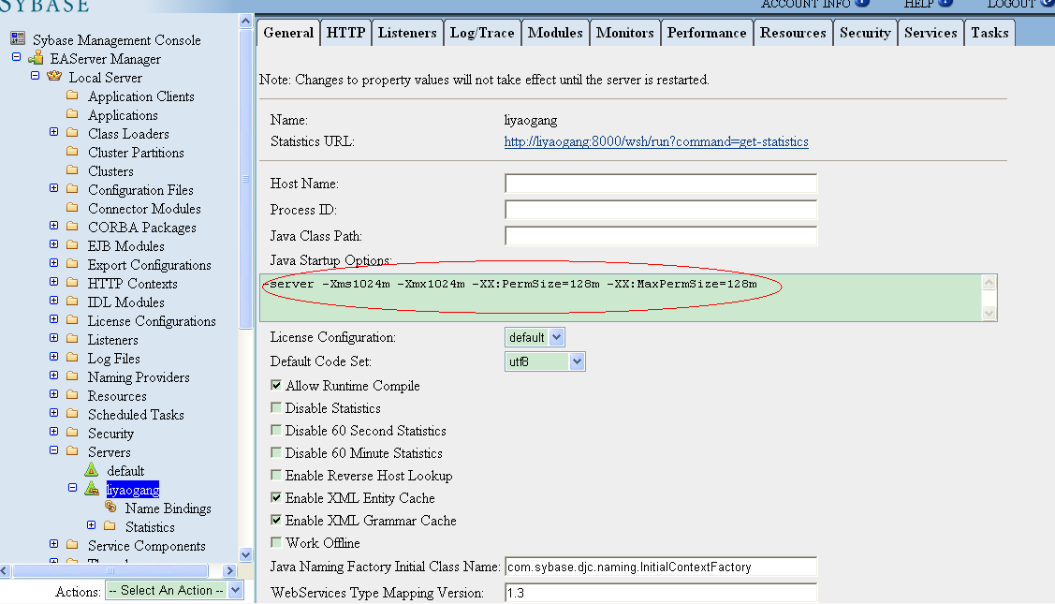Open the get-statistics URL link
Screen dimensions: 1055x604
(656, 142)
